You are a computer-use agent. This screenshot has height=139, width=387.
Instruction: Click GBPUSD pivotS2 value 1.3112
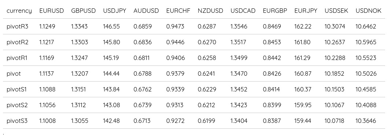tap(78, 105)
